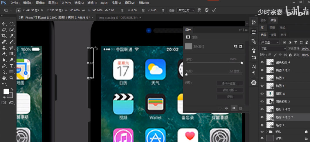Select the Move tool
Screen dimensions: 310x142
coord(3,24)
